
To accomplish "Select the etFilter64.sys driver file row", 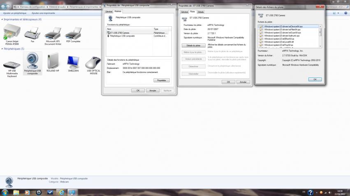I will coord(288,30).
